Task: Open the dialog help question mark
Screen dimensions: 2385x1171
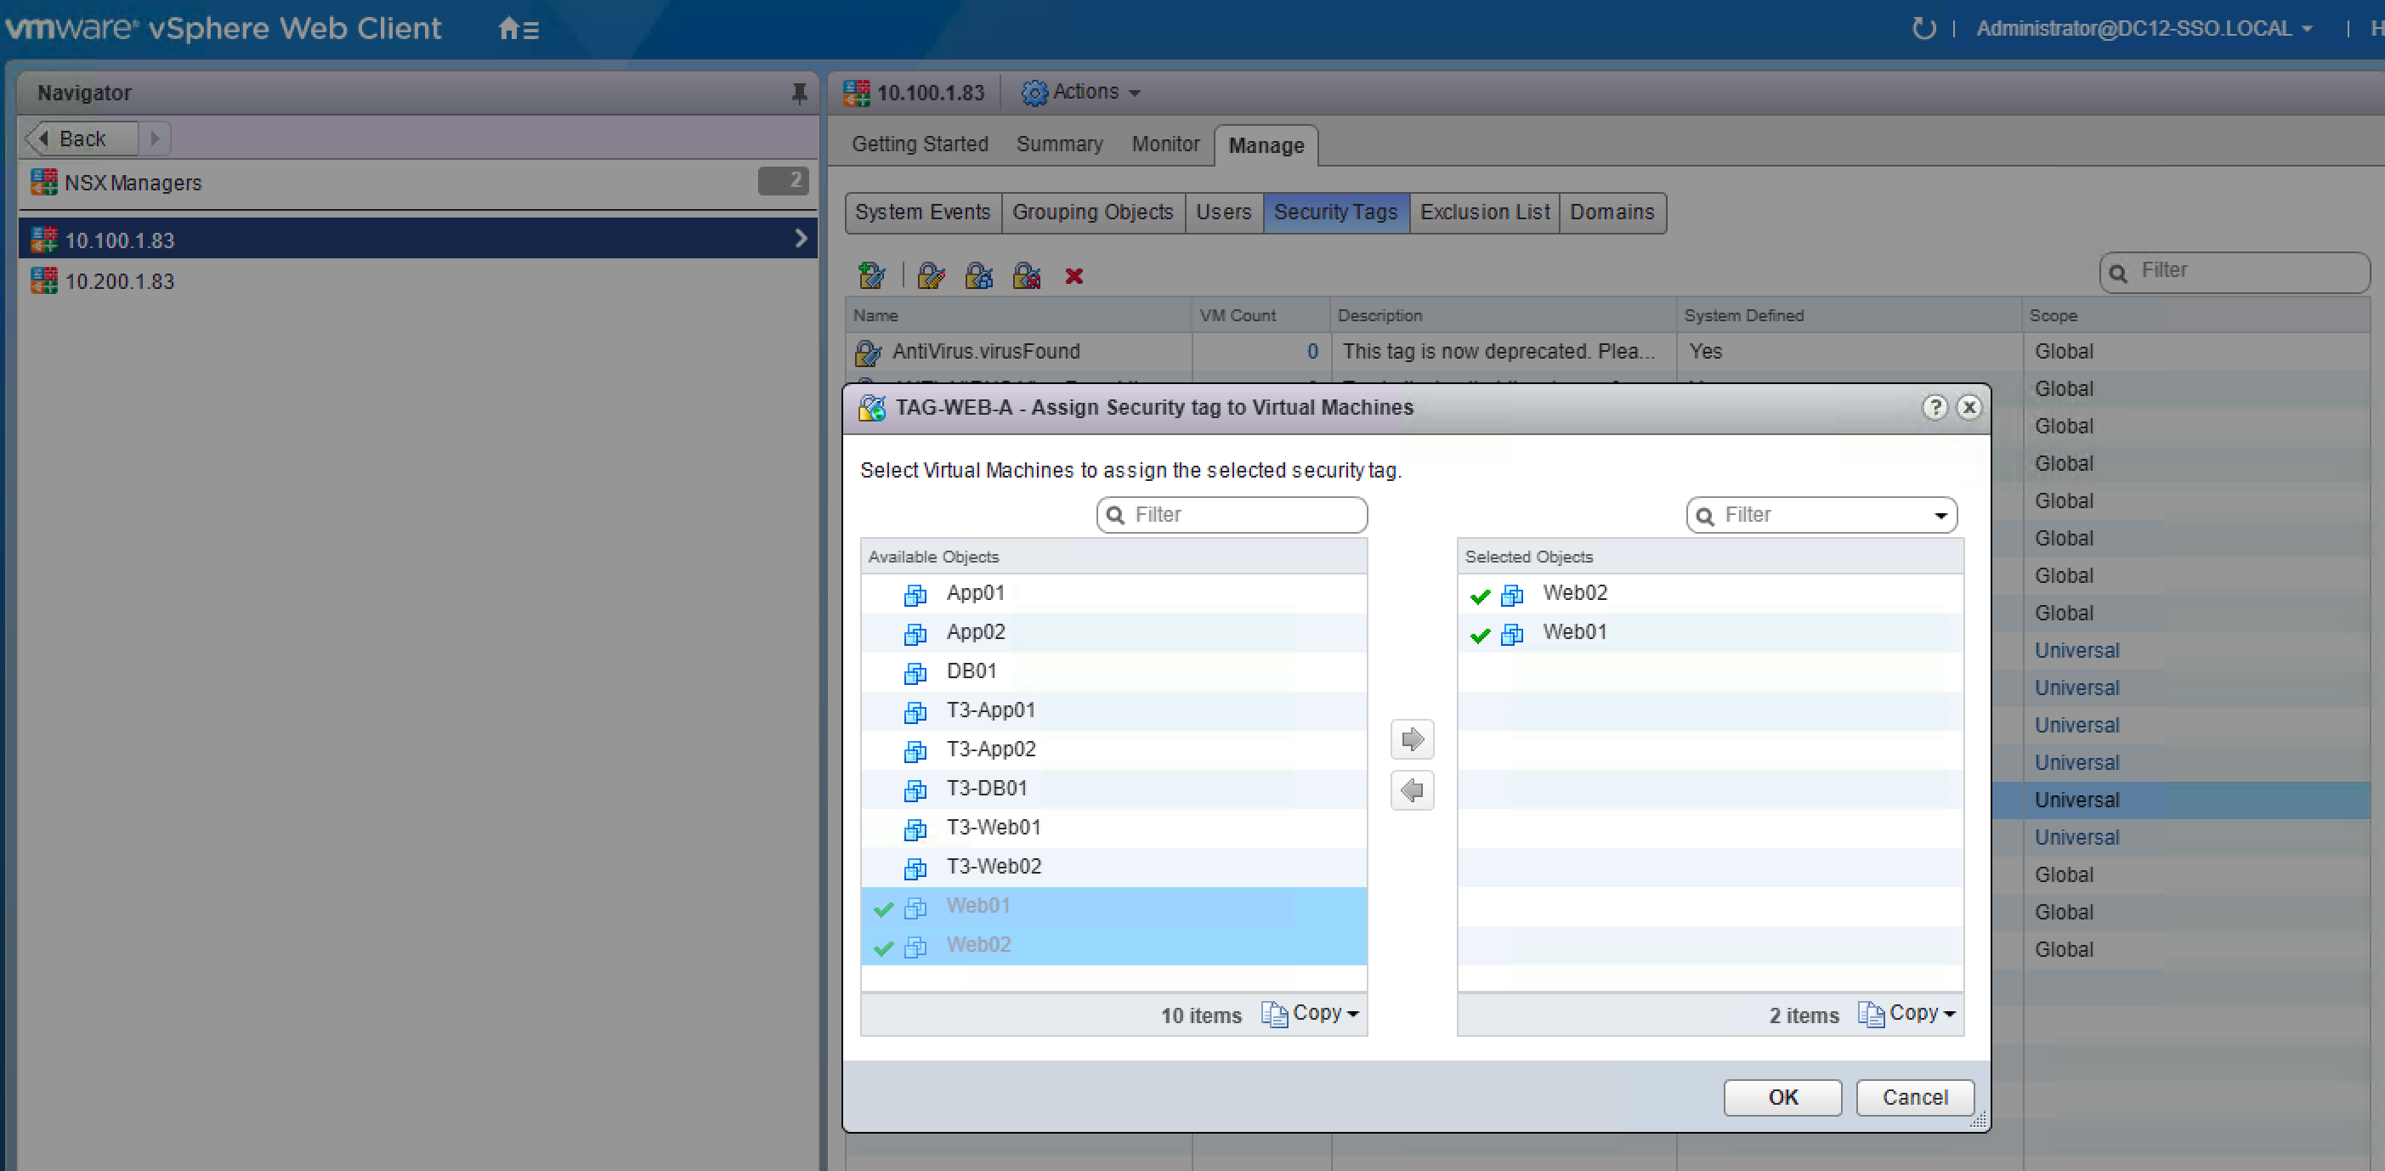Action: [x=1935, y=407]
